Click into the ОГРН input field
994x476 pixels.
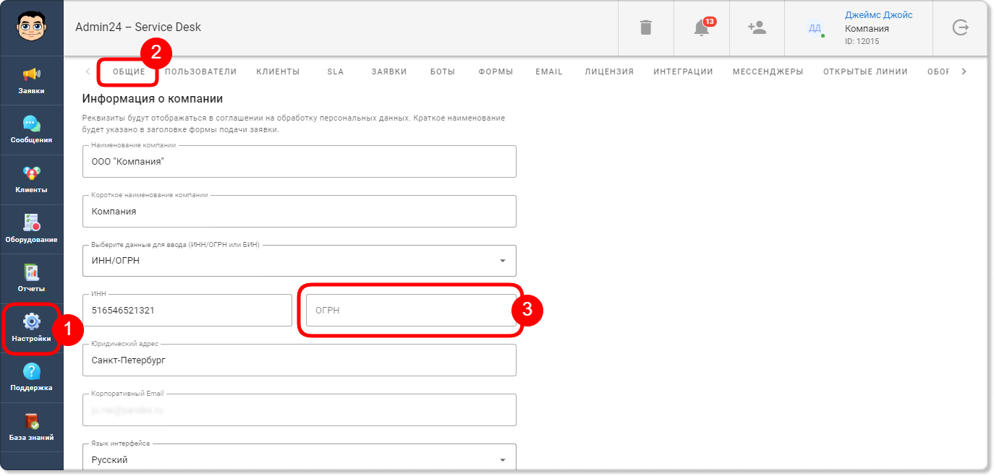tap(411, 310)
